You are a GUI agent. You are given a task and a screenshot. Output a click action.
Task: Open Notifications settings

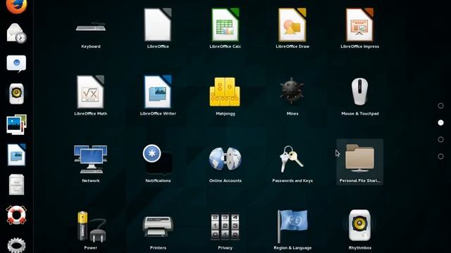point(158,160)
